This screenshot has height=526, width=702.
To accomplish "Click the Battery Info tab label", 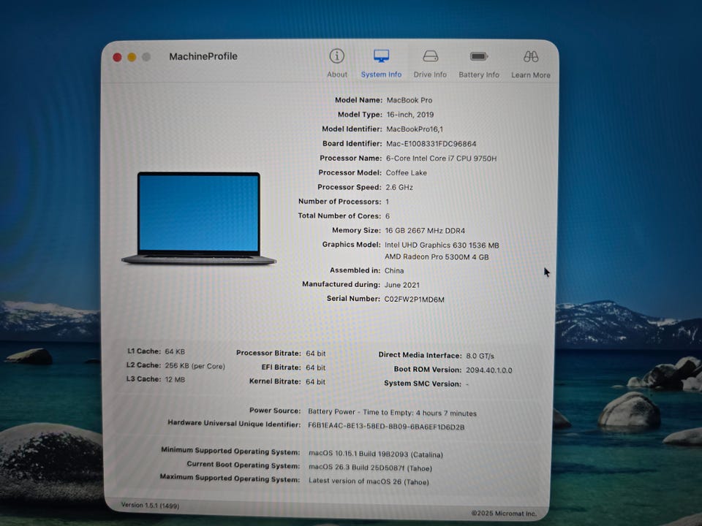I will (479, 75).
